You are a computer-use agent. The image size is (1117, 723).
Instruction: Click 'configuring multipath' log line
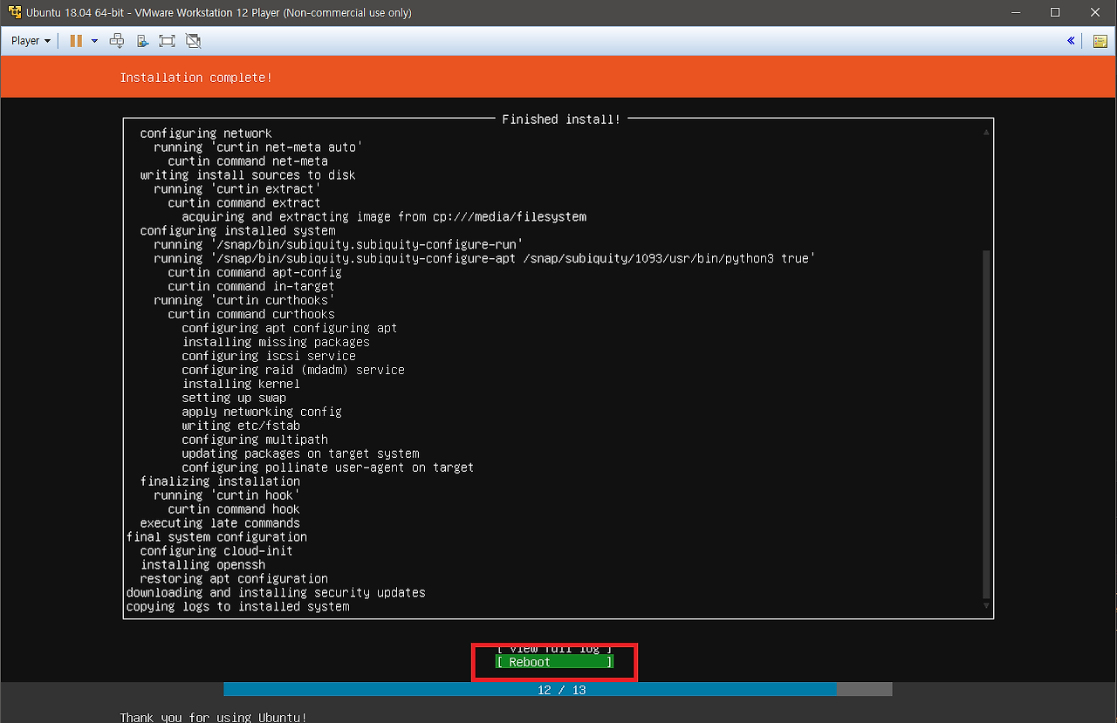(x=255, y=440)
